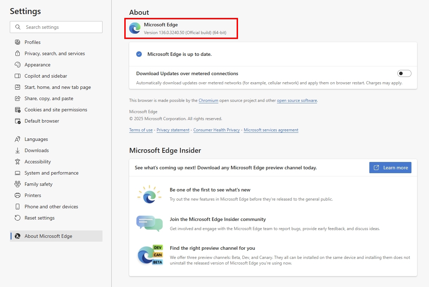The height and width of the screenshot is (287, 429).
Task: Click the Edge logo next to the version number
Action: (135, 28)
